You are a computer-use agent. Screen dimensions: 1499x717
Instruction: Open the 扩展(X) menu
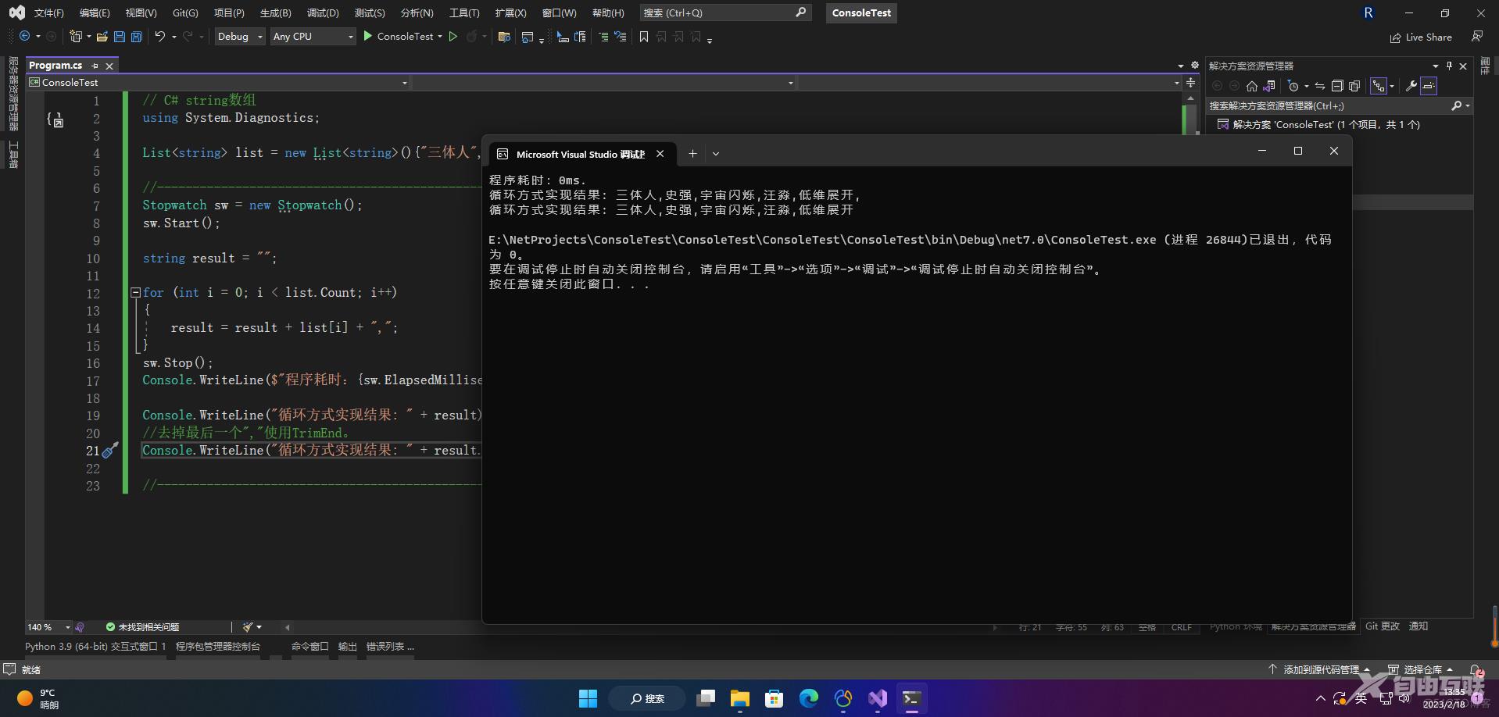tap(510, 13)
